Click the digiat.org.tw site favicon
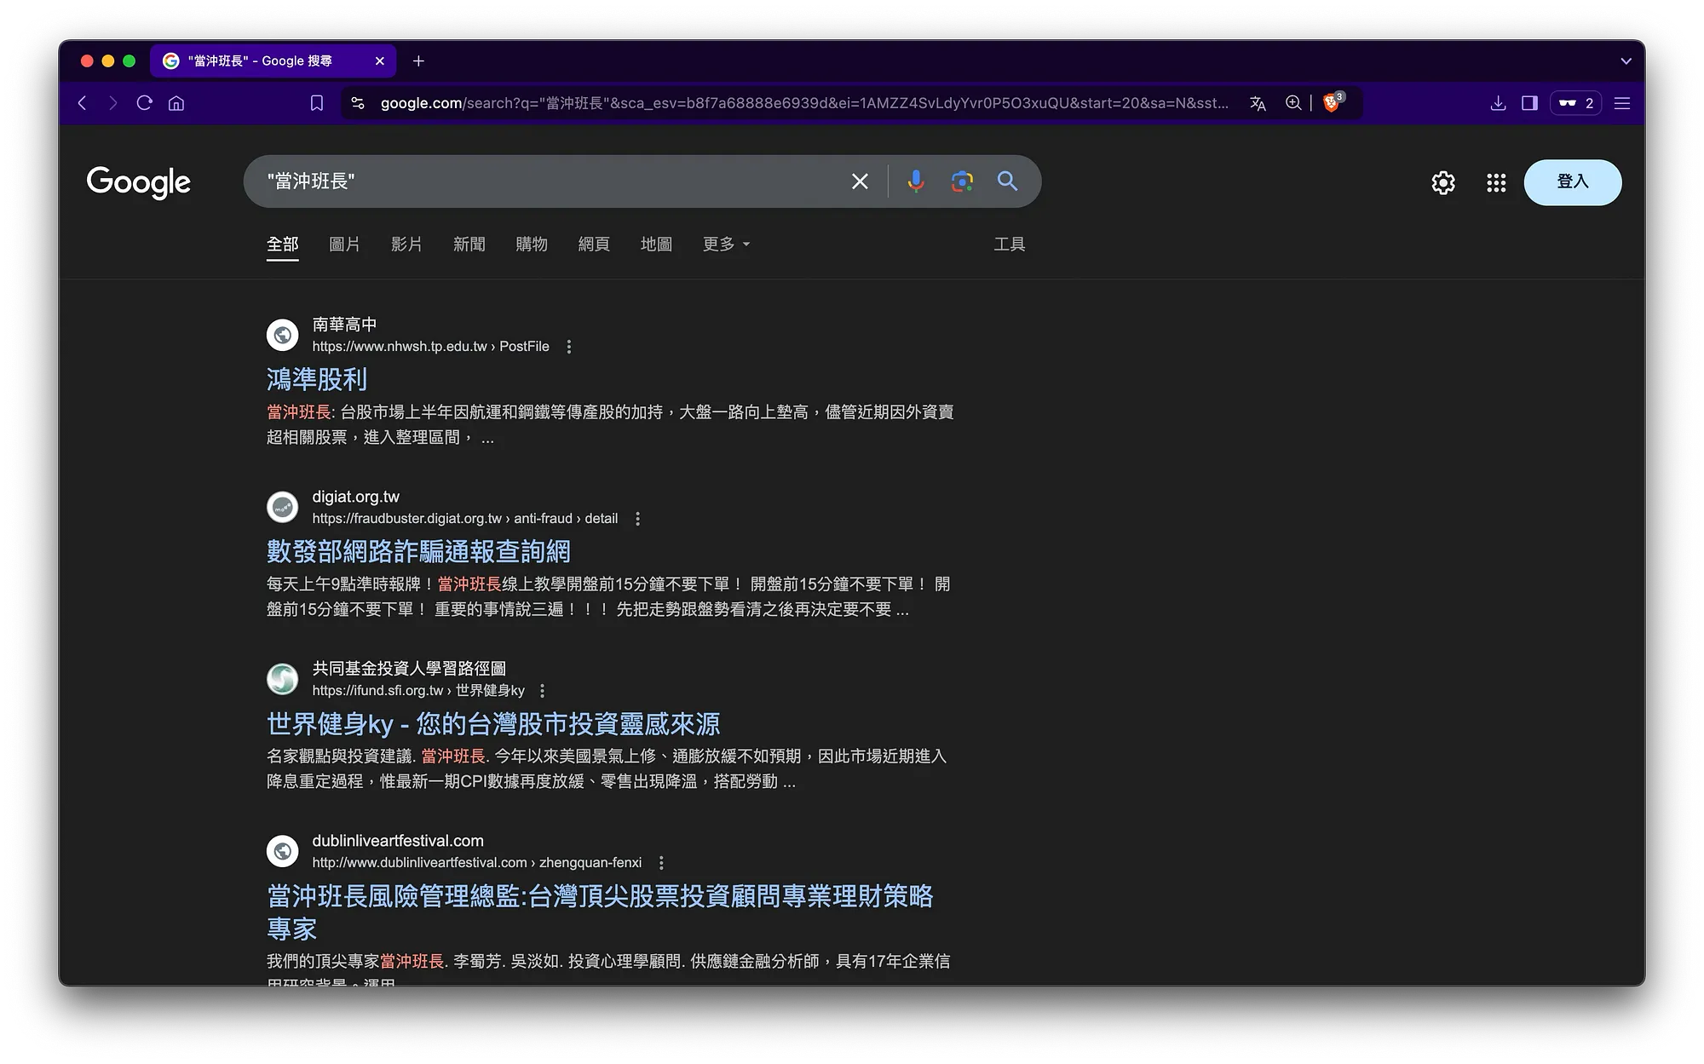1704x1064 pixels. pyautogui.click(x=282, y=507)
